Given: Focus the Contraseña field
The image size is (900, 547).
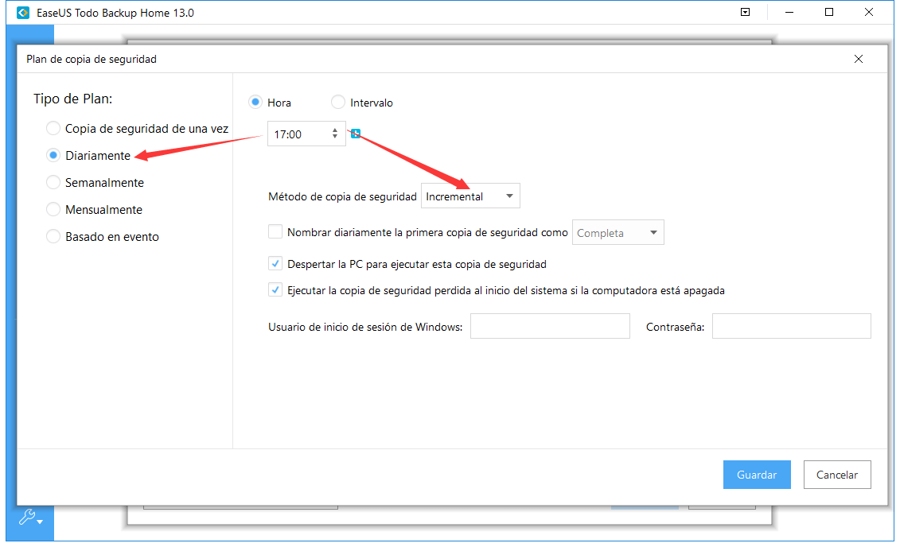Looking at the screenshot, I should click(x=792, y=326).
